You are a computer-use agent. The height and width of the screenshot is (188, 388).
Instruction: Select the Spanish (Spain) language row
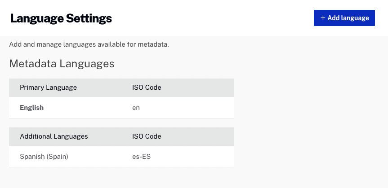point(121,157)
